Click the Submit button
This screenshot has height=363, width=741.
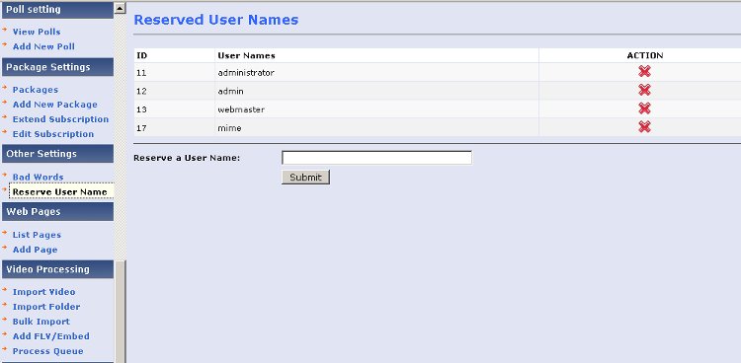[305, 177]
